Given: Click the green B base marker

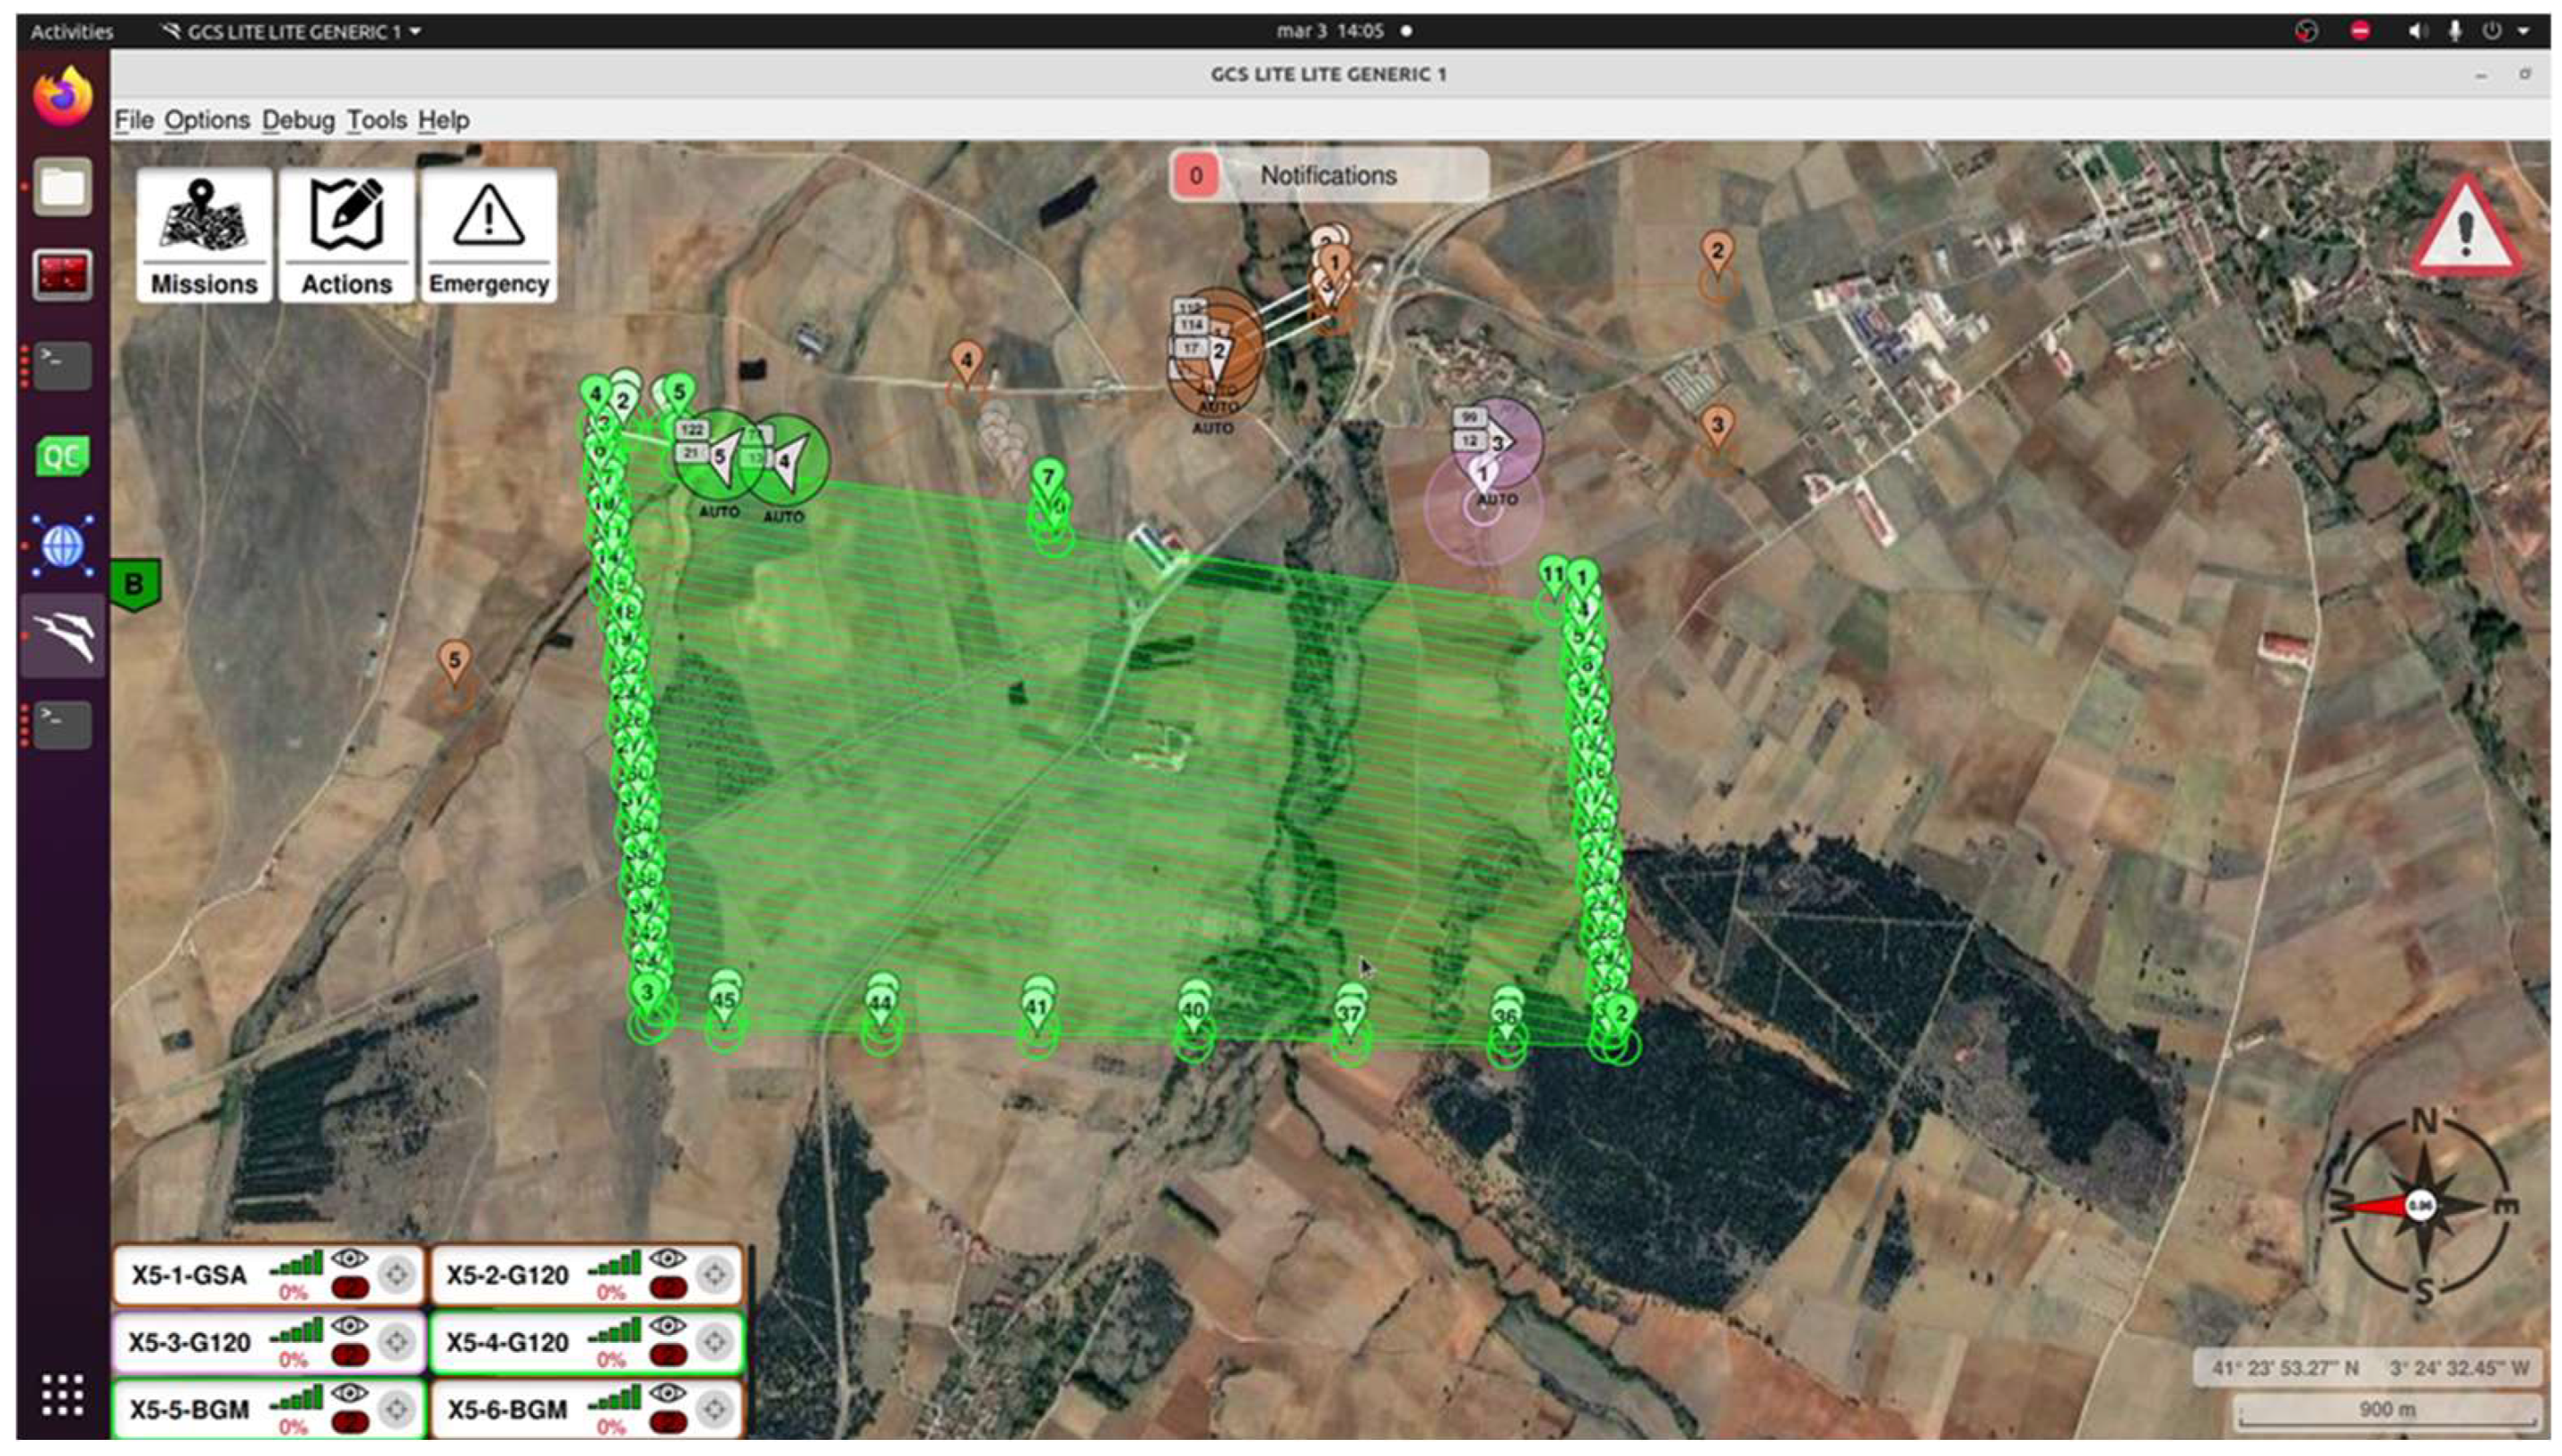Looking at the screenshot, I should tap(134, 584).
